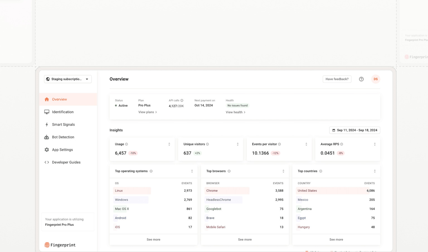Click the Bot Detection robot icon
Viewport: 428px width, 252px height.
click(x=47, y=137)
